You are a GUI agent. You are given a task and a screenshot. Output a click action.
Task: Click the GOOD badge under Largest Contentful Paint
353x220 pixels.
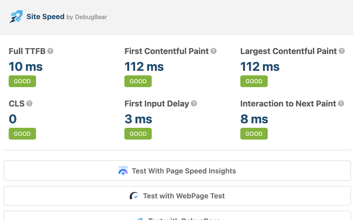[x=254, y=81]
